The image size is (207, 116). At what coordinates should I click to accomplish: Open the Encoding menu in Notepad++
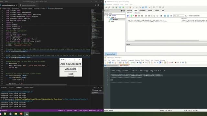point(124,60)
